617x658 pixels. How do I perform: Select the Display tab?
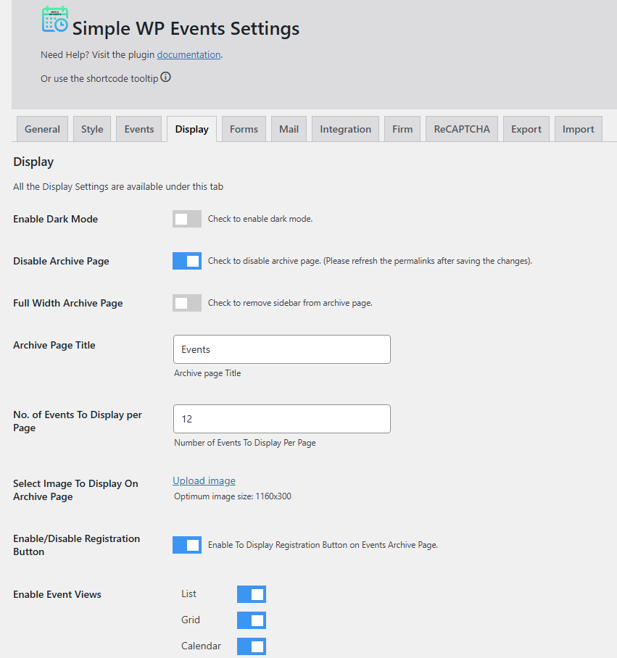pyautogui.click(x=192, y=129)
